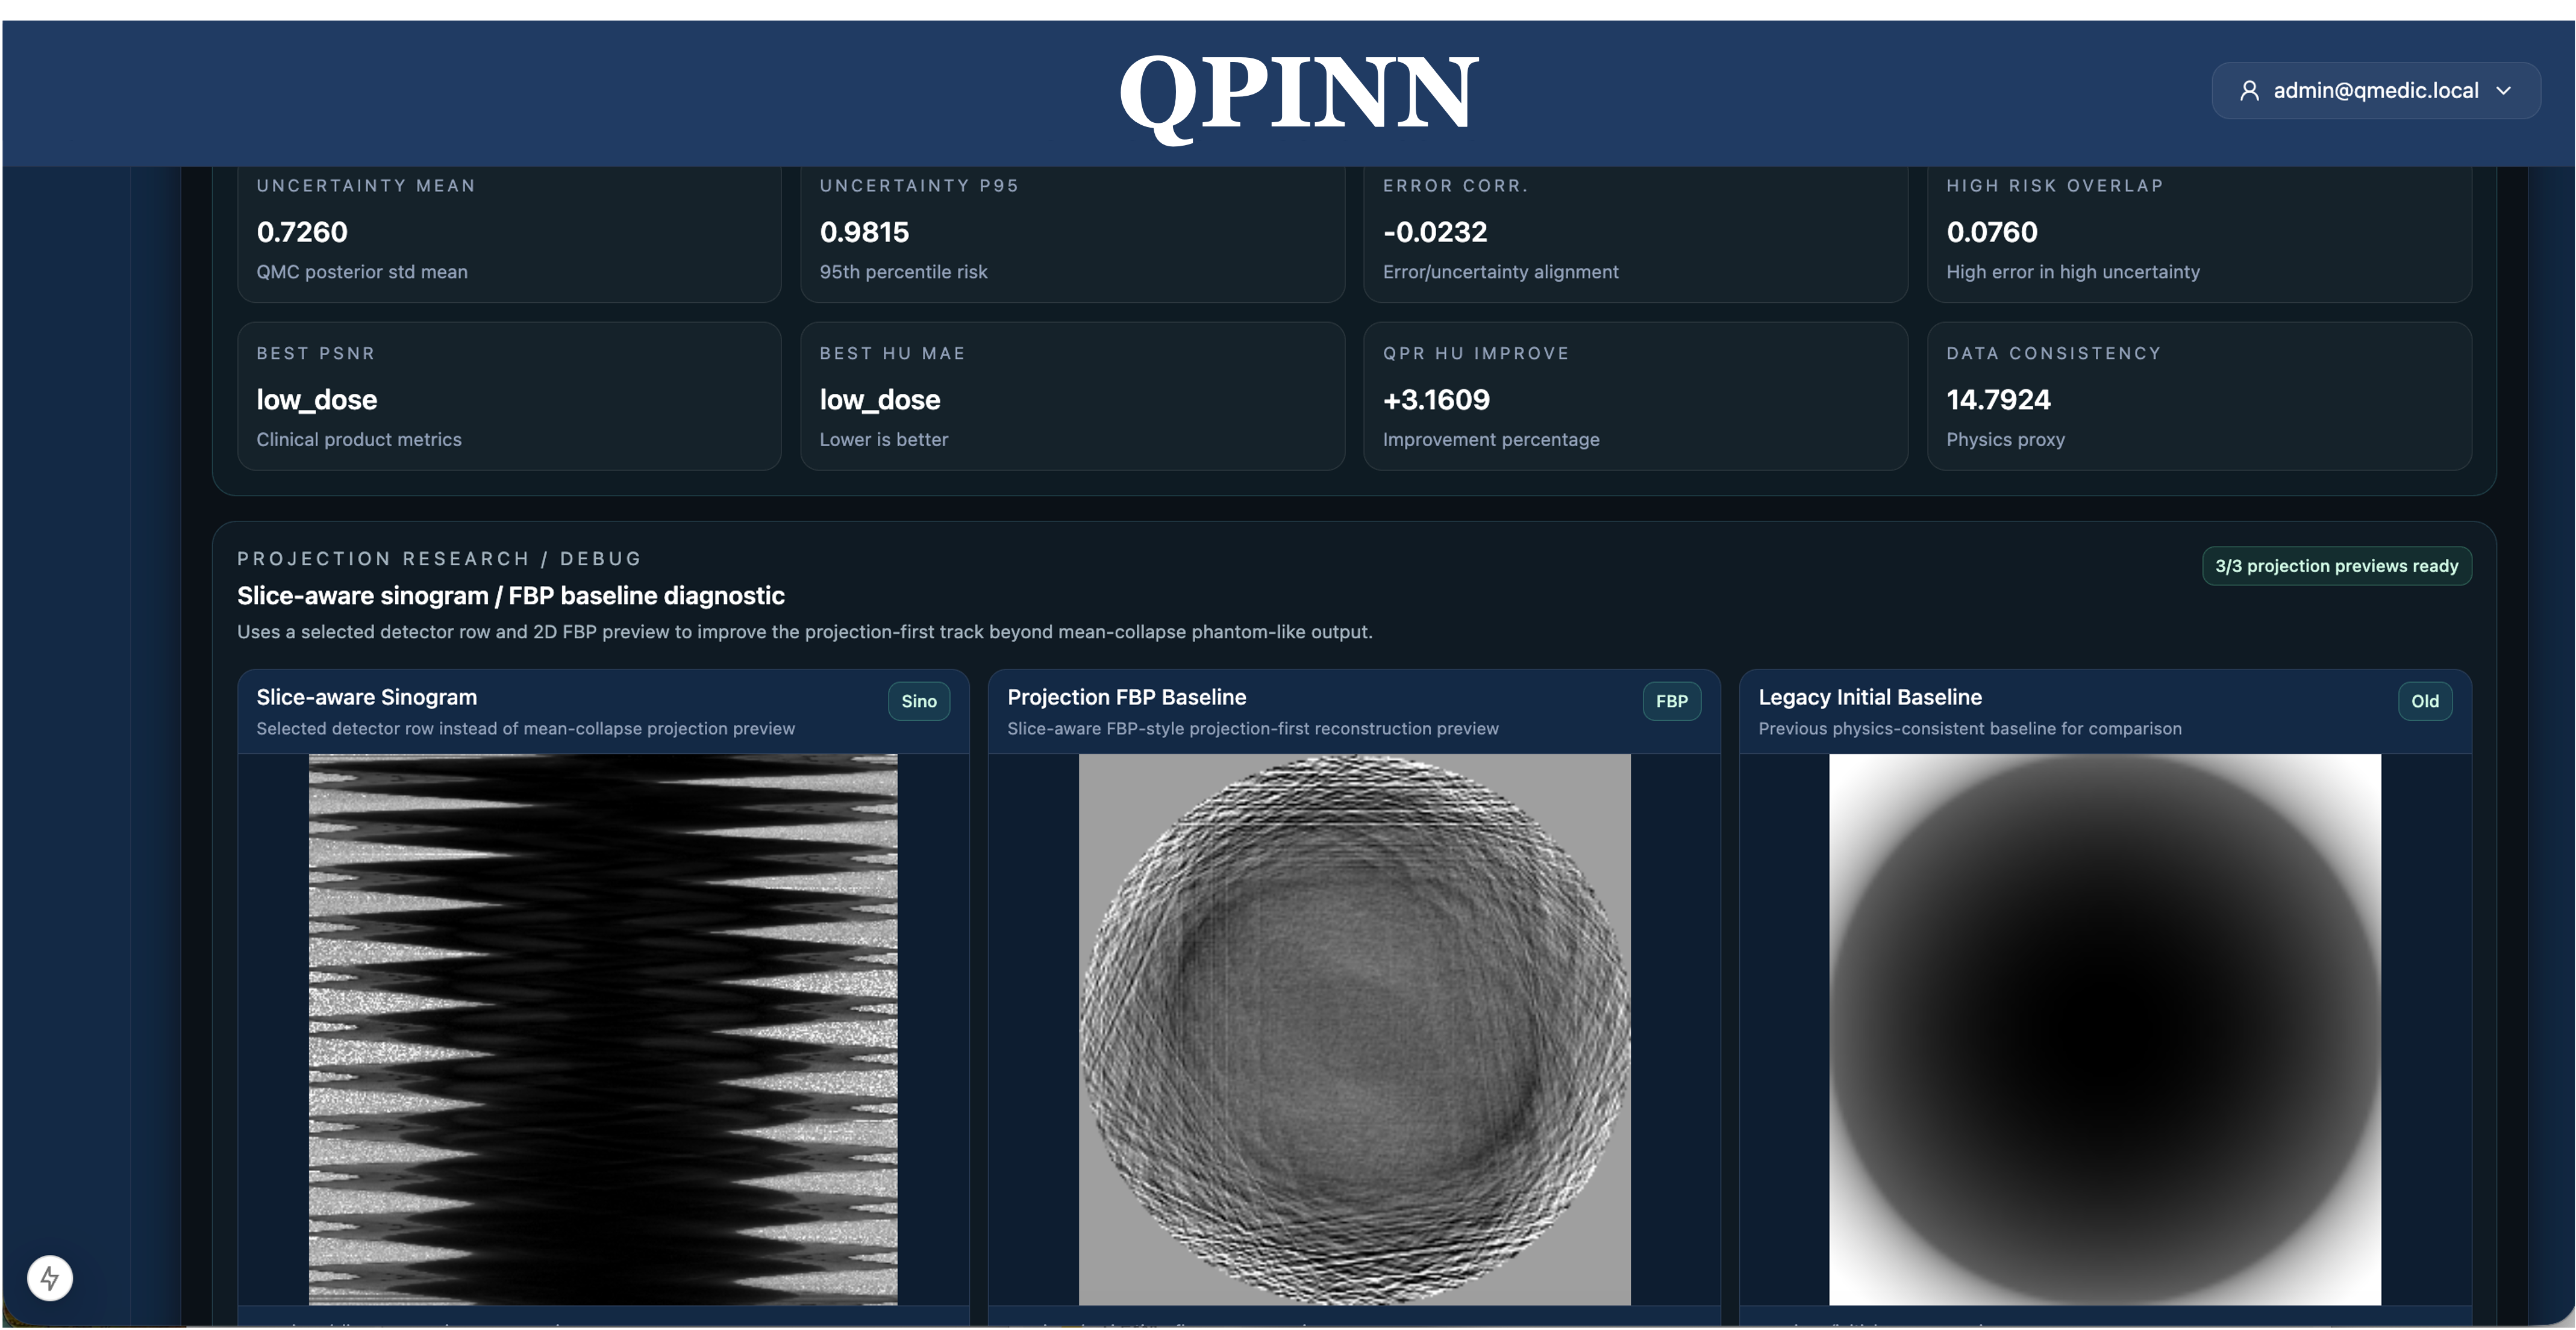Click the Uncertainty P95 value 0.9815
The height and width of the screenshot is (1330, 2576).
tap(864, 232)
